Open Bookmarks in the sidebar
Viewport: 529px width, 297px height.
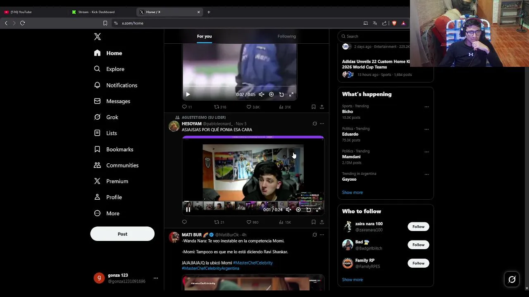click(114, 149)
